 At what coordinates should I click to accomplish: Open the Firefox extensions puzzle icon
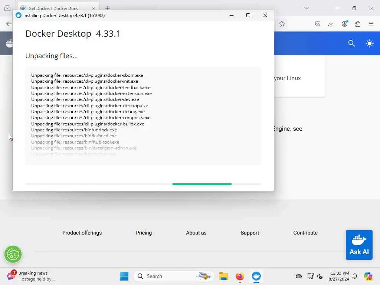click(358, 24)
